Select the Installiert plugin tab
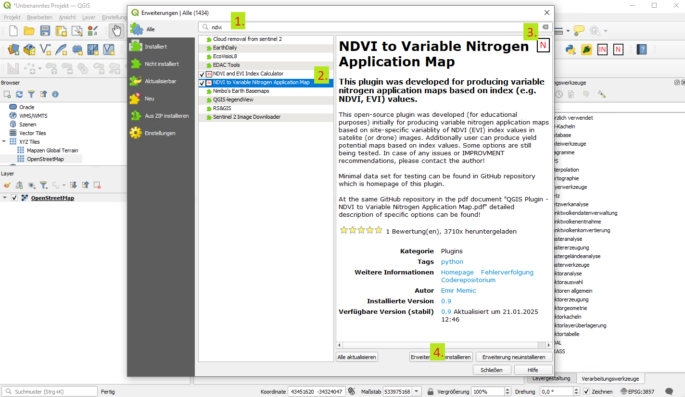This screenshot has height=397, width=685. click(161, 47)
